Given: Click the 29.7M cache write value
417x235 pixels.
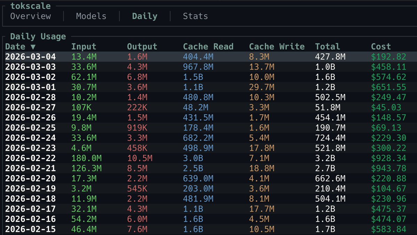Looking at the screenshot, I should pos(262,87).
